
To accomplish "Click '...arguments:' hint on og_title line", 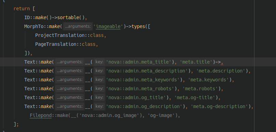I will pos(70,97).
